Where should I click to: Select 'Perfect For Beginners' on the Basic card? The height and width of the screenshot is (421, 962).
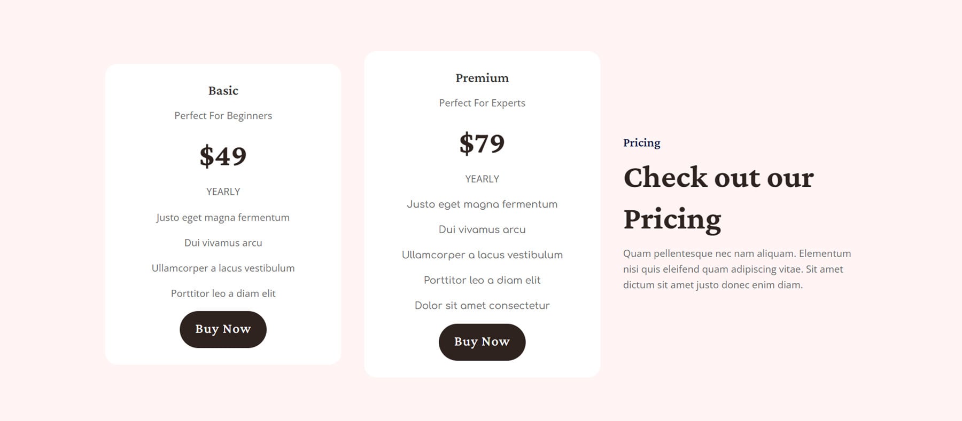pos(223,115)
